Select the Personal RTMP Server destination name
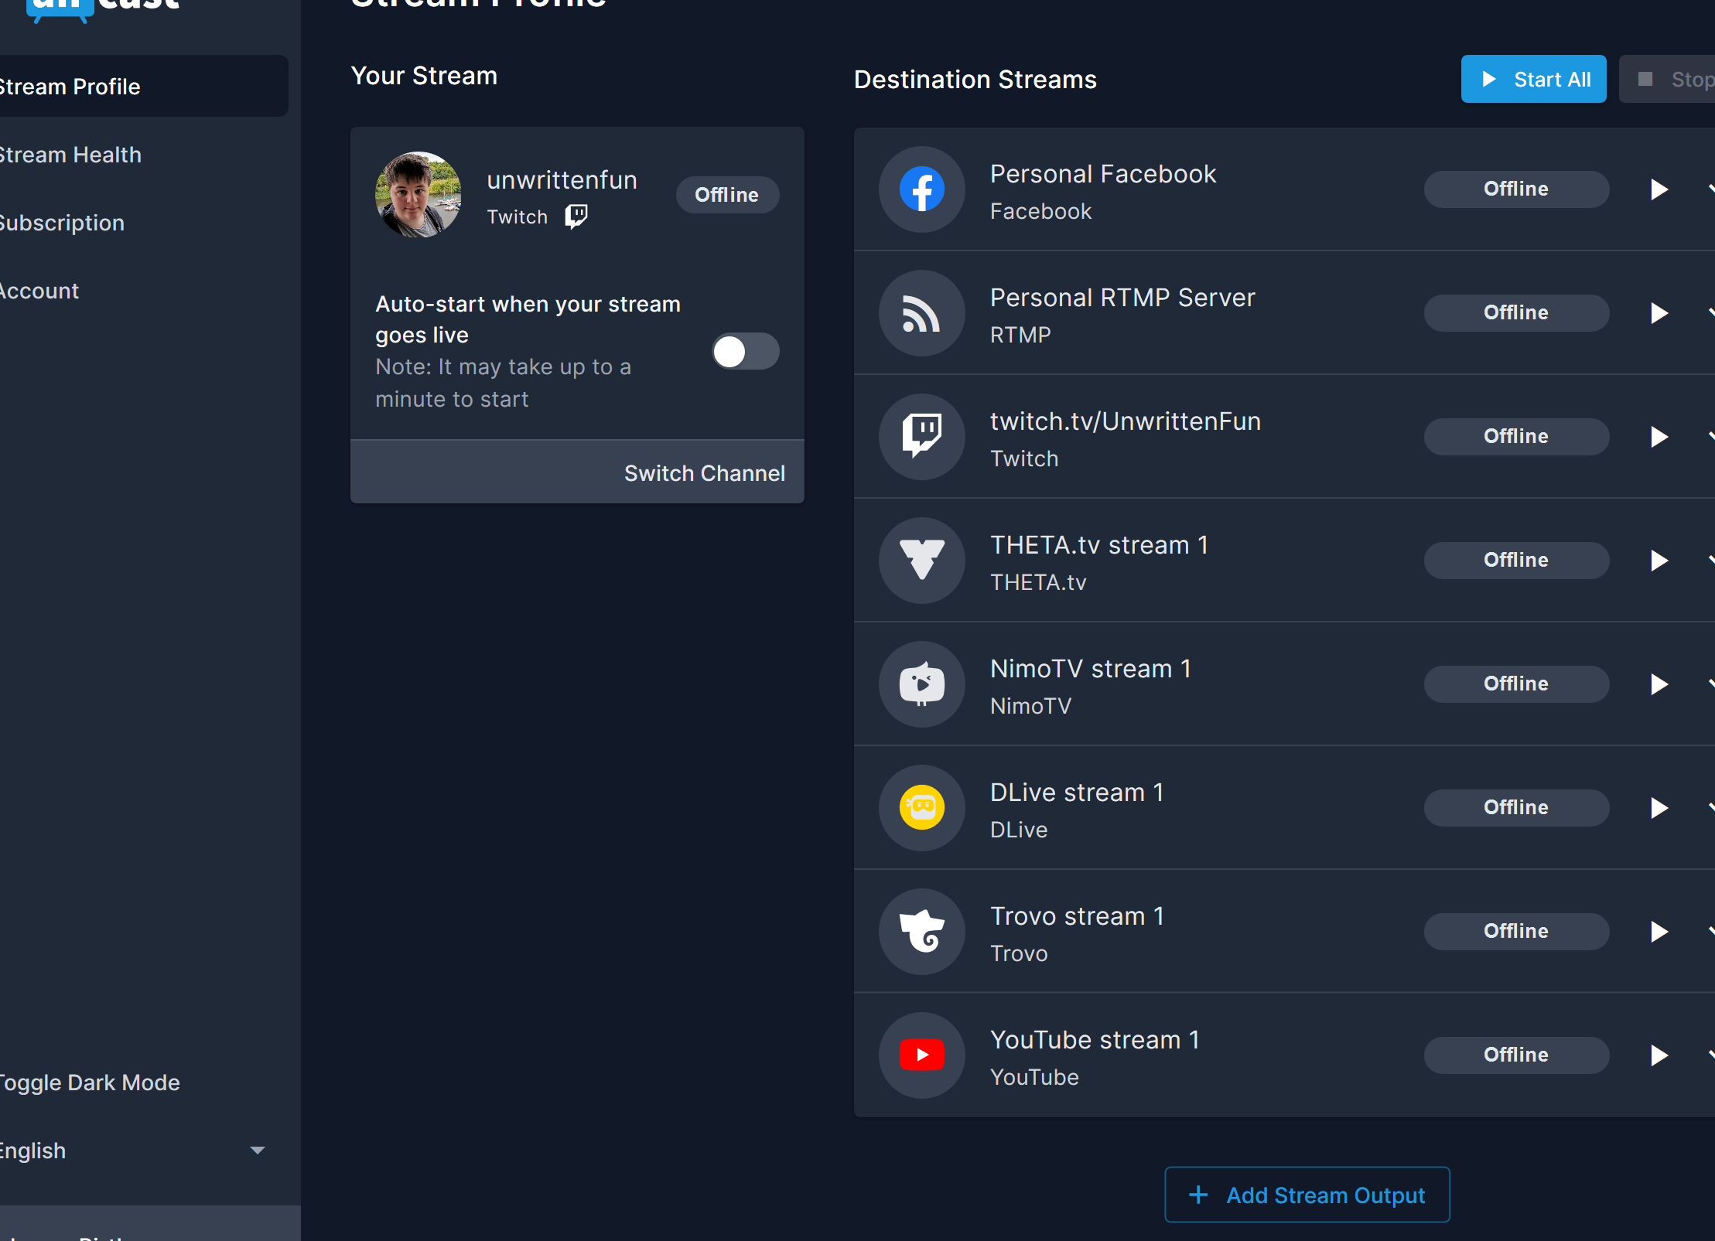 coord(1122,298)
